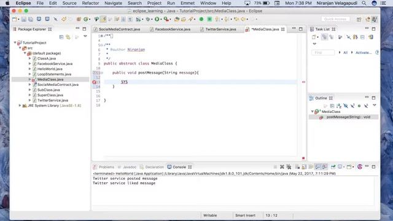Click the Open Perspective icon
This screenshot has width=393, height=221.
[359, 19]
